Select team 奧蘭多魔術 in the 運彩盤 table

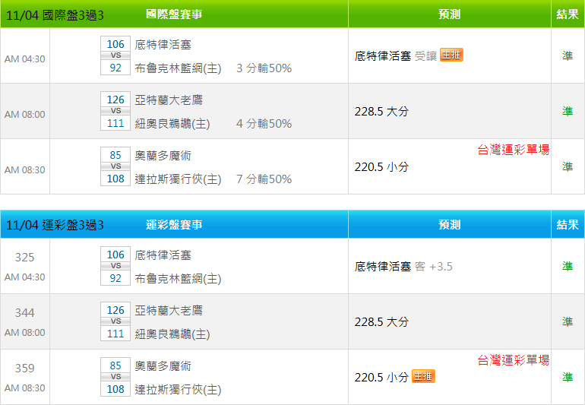coord(163,365)
